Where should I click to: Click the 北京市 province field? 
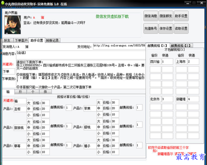pyautogui.click(x=155, y=99)
